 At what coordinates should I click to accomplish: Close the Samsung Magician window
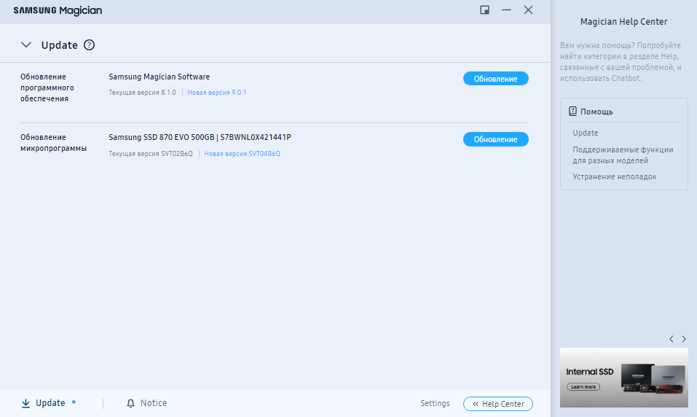(x=528, y=9)
